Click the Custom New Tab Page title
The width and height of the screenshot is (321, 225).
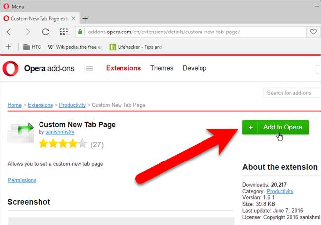point(77,125)
